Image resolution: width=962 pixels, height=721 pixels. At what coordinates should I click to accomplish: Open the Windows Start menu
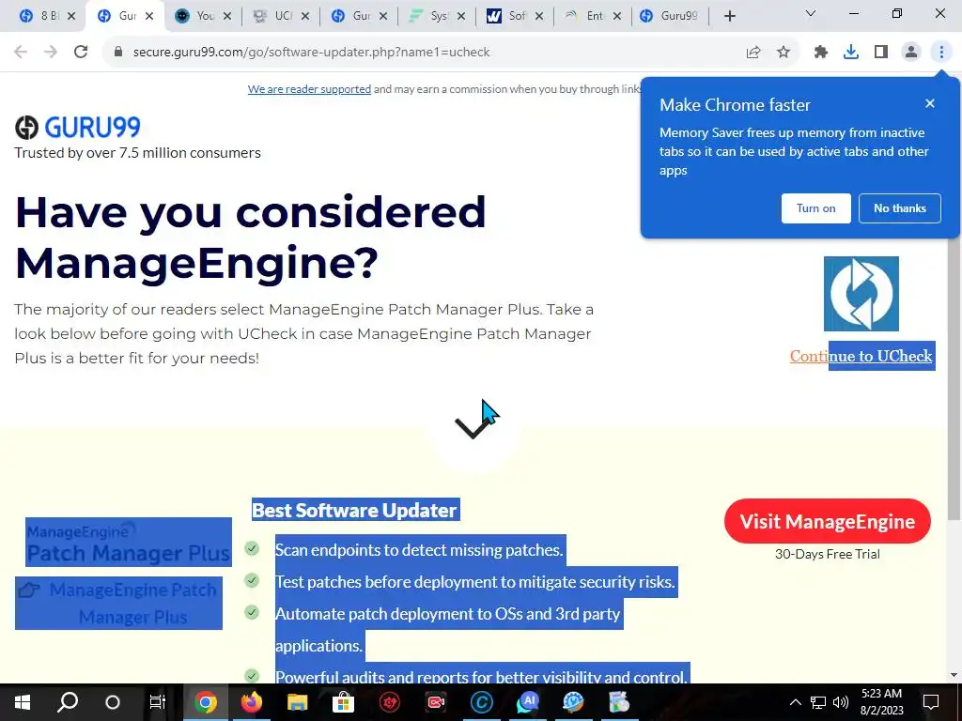23,702
